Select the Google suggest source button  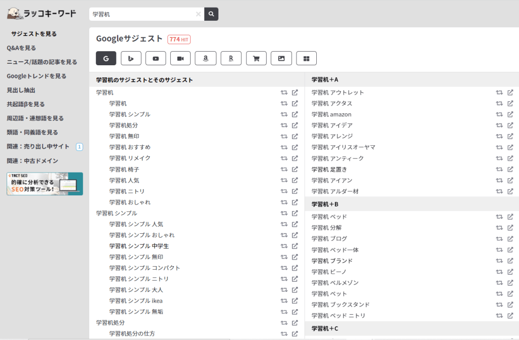(x=106, y=58)
